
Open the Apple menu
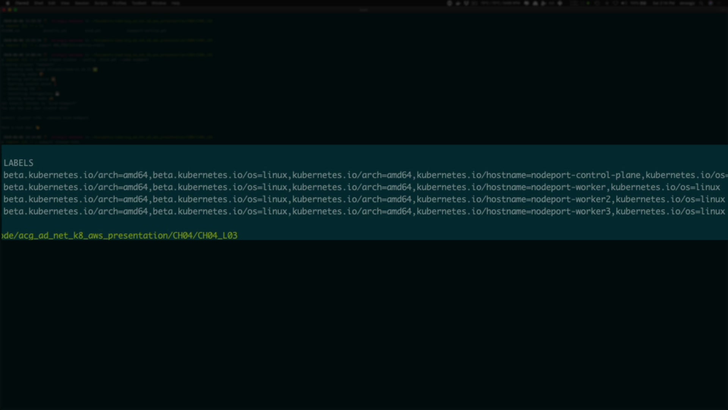click(8, 3)
